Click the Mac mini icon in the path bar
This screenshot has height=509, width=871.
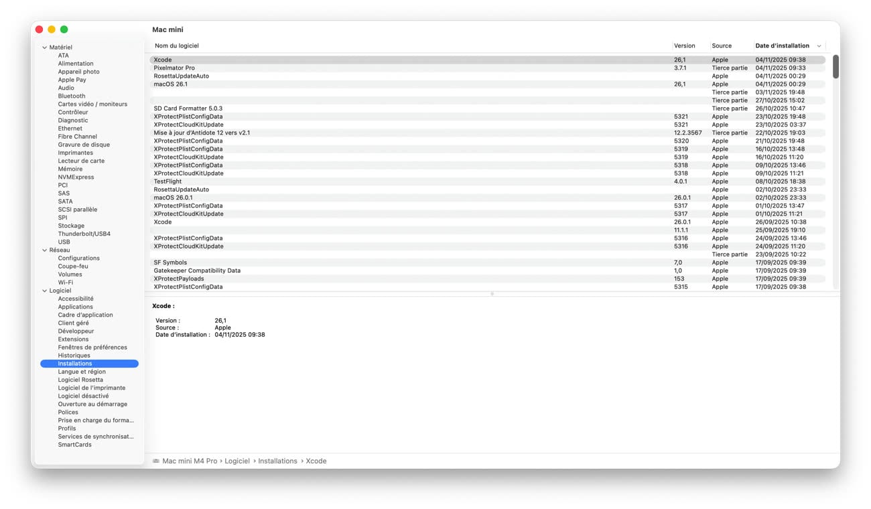click(x=156, y=461)
